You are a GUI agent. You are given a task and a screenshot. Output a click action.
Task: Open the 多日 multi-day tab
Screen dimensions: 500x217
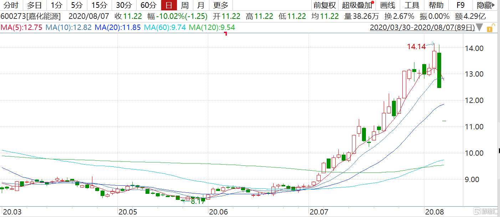click(x=34, y=5)
